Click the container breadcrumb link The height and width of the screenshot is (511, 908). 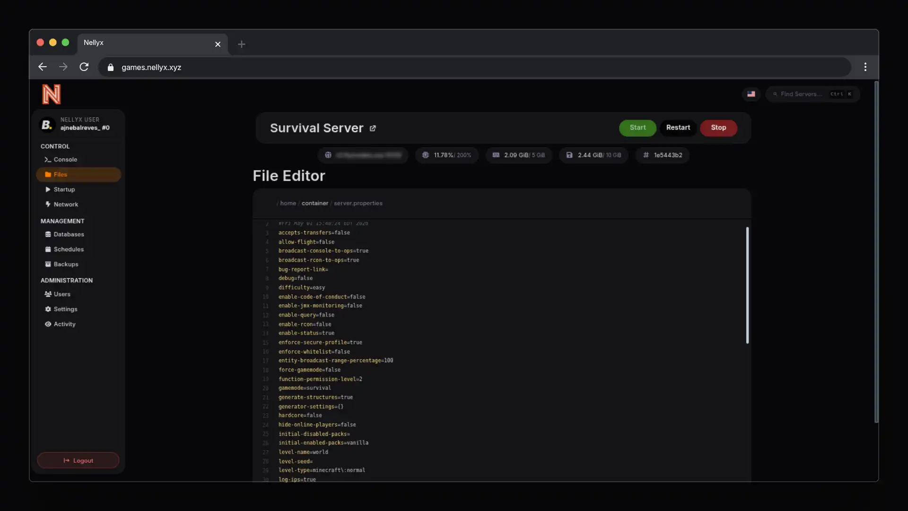point(315,203)
